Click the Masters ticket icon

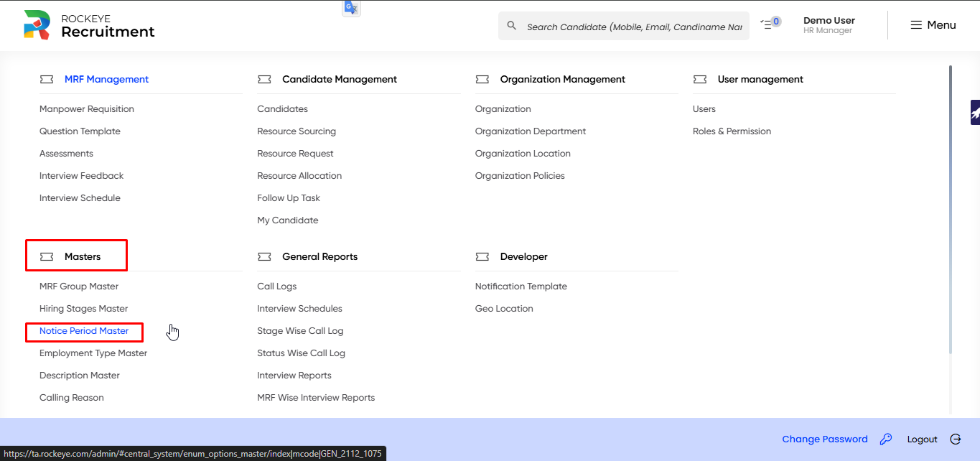47,257
